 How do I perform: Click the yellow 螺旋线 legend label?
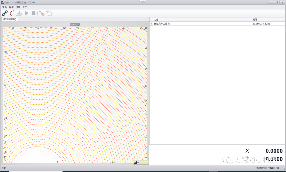click(x=143, y=162)
